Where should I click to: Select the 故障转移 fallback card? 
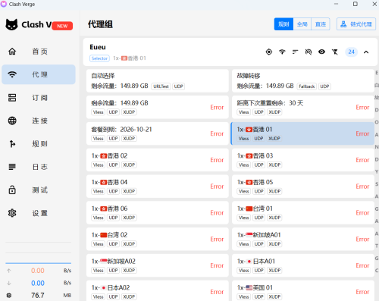coord(302,81)
